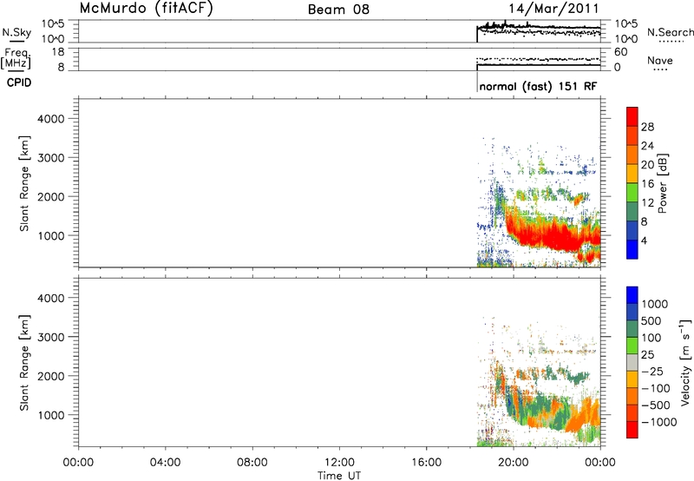This screenshot has height=481, width=694.
Task: Click the title text 'McMurdo (fitACF)'
Action: [146, 9]
